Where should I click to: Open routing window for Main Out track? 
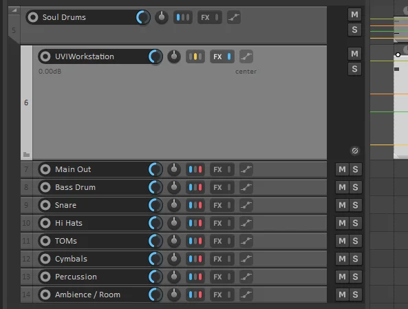tap(195, 169)
